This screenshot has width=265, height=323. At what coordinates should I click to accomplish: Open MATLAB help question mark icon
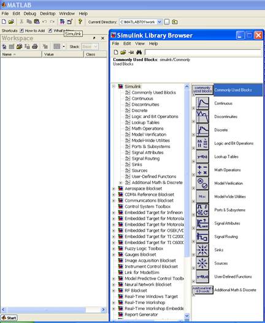(x=80, y=21)
